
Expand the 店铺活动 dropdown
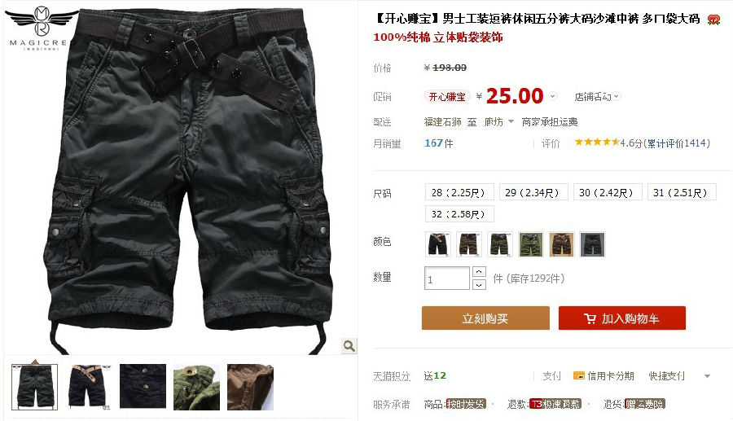pos(597,97)
